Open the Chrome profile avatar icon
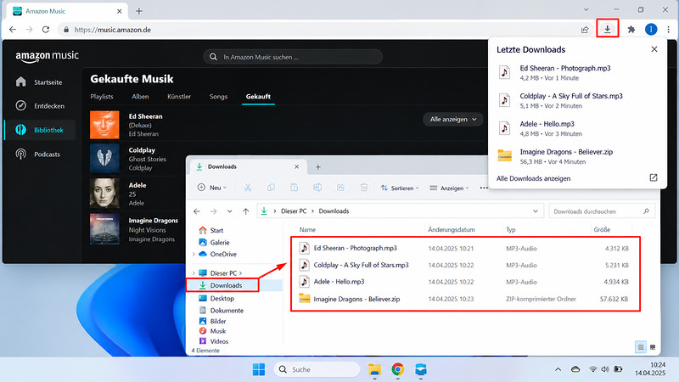 (x=651, y=29)
